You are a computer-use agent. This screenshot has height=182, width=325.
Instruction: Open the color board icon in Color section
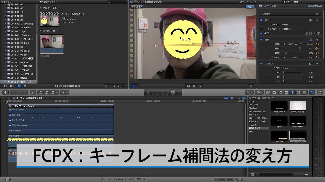coord(310,20)
